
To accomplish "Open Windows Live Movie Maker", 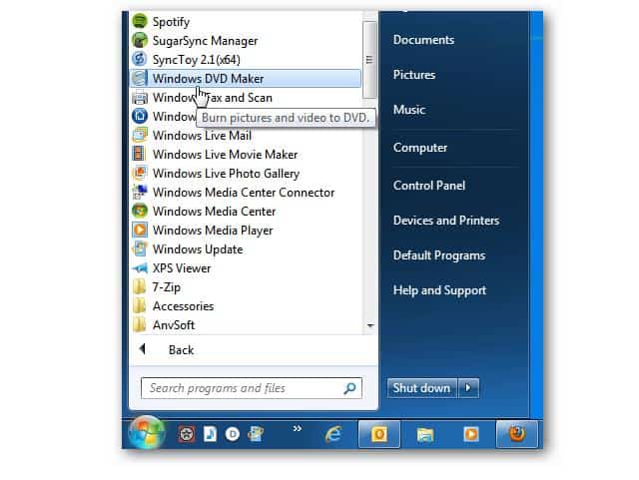I will coord(225,155).
